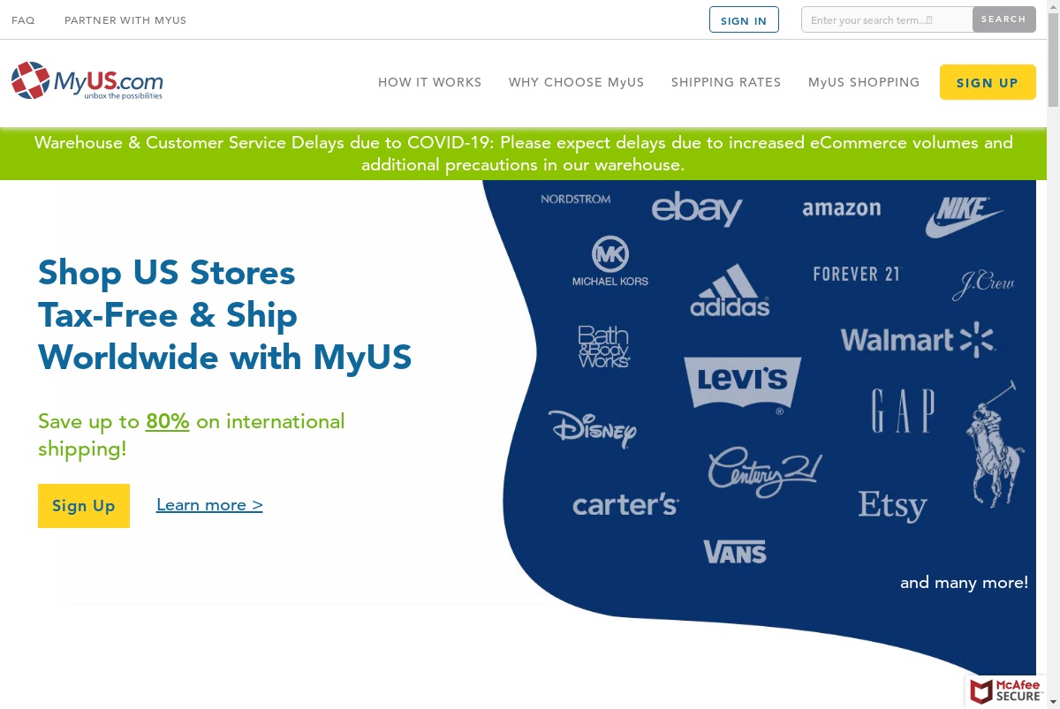Click the white Sign In button
Viewport: 1060px width, 709px height.
[x=744, y=19]
